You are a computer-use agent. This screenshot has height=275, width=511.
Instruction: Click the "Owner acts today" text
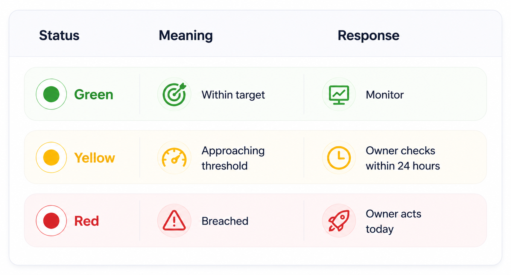pyautogui.click(x=393, y=221)
